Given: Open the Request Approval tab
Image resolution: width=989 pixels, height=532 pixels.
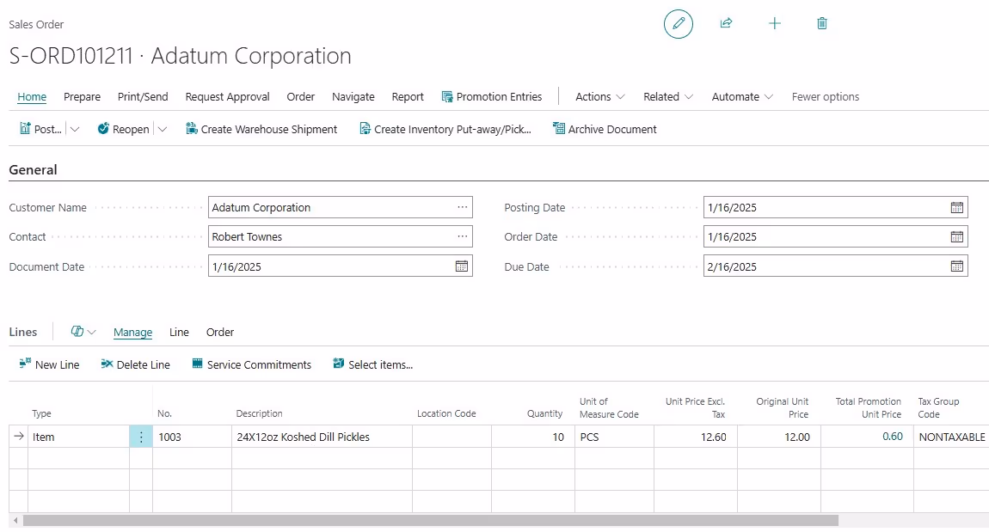Looking at the screenshot, I should point(227,96).
